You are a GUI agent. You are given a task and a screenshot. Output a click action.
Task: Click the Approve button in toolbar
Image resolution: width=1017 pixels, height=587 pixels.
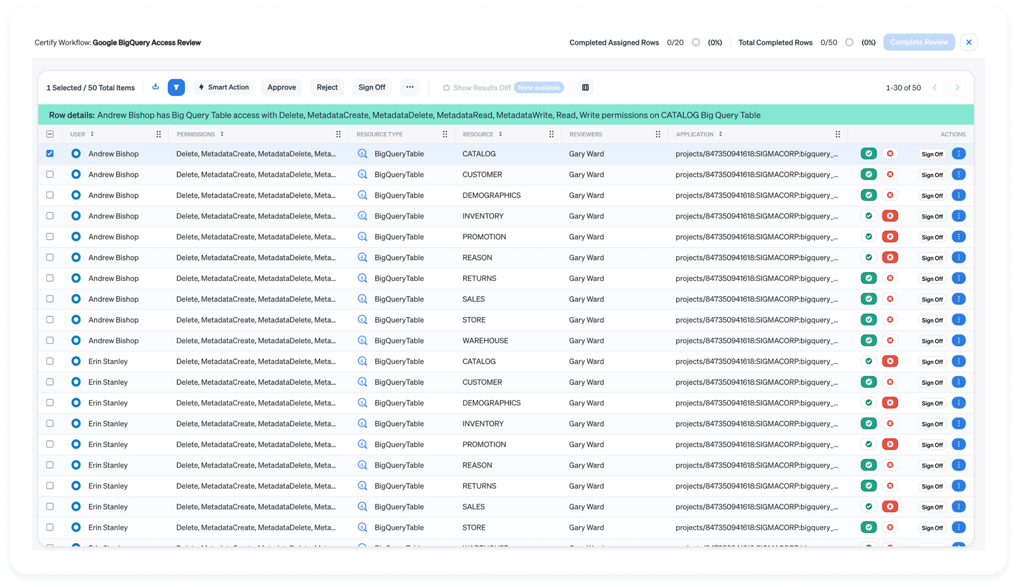[282, 87]
